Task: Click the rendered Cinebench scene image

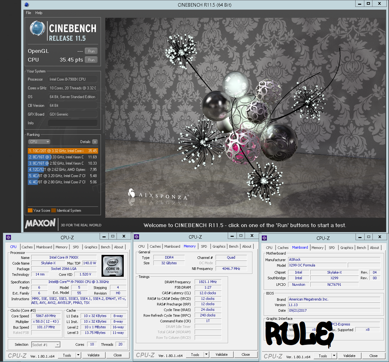Action: [x=245, y=118]
